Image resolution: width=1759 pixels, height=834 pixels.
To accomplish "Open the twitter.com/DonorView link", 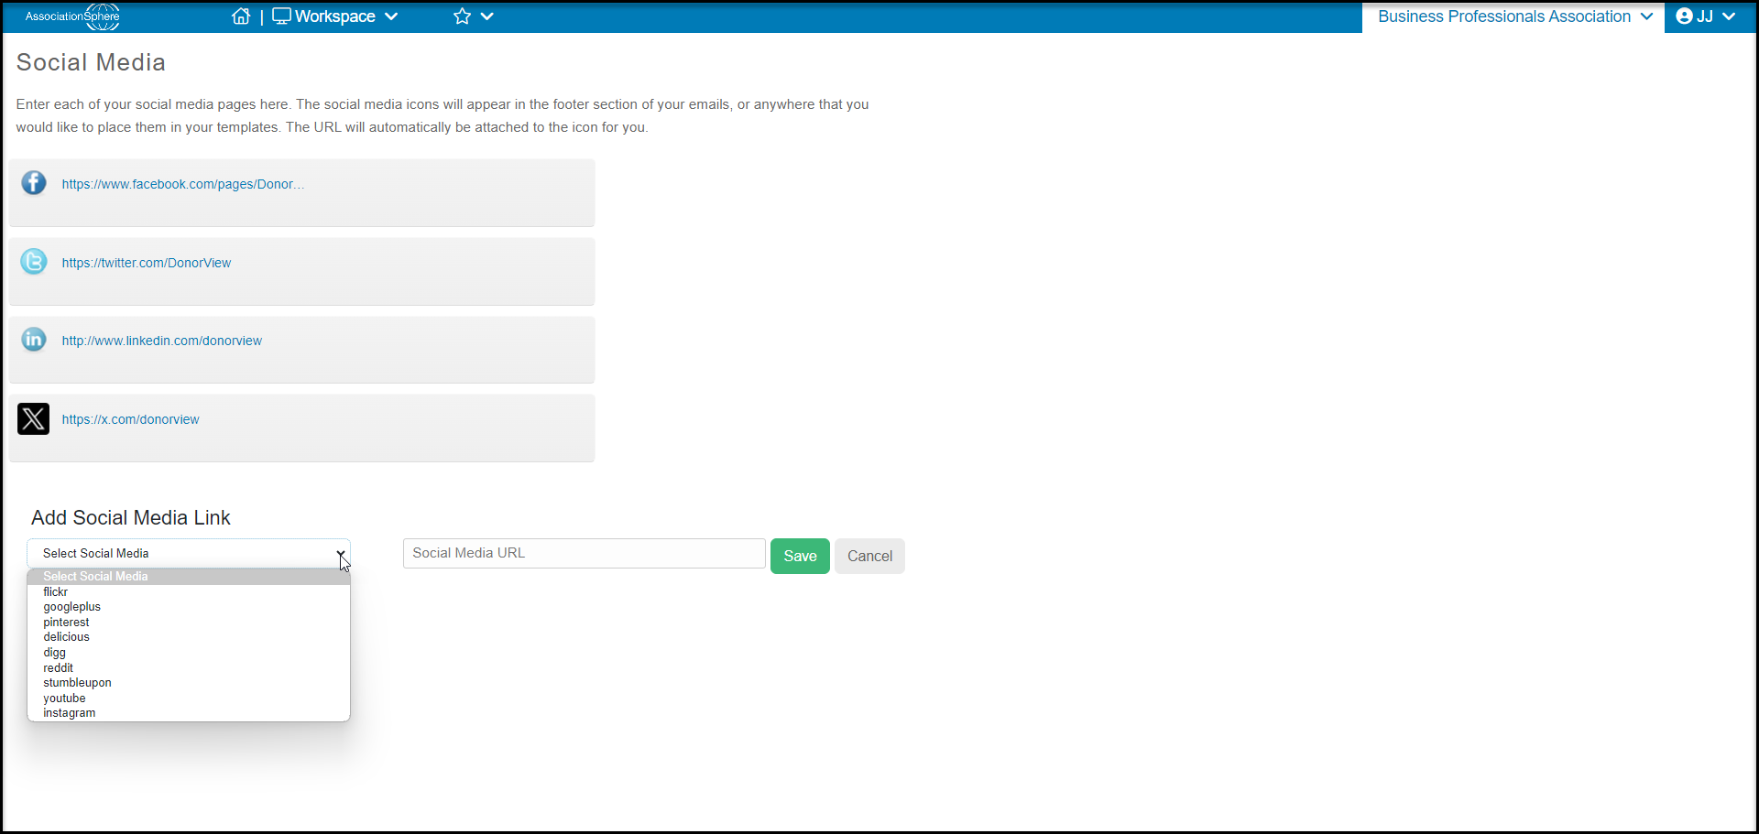I will click(x=147, y=263).
